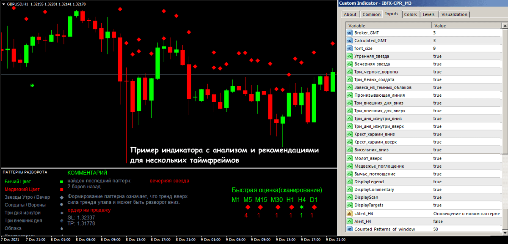Switch to the Colors tab
The width and height of the screenshot is (508, 244).
(410, 14)
